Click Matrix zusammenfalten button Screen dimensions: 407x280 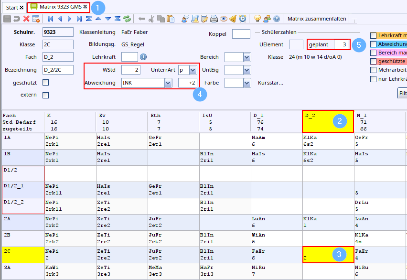pyautogui.click(x=317, y=19)
